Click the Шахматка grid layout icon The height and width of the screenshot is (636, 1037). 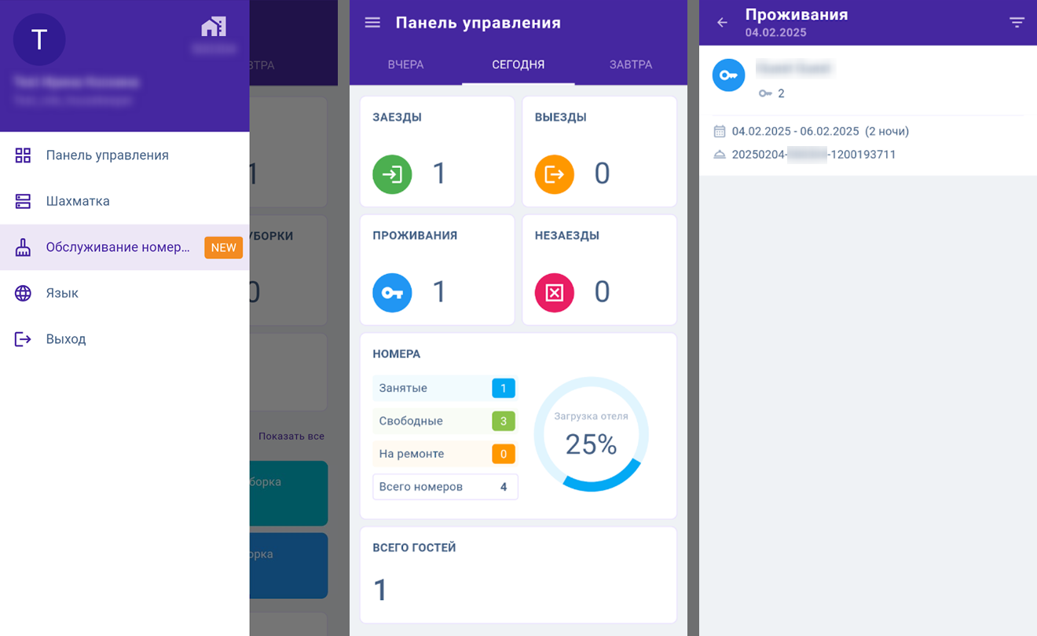(x=23, y=201)
